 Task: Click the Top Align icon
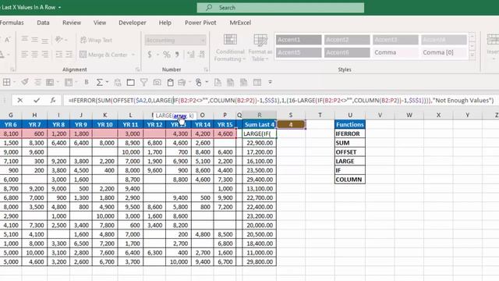(x=24, y=39)
